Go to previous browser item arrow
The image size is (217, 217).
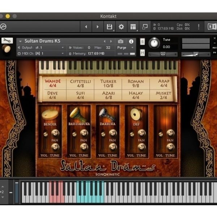[86, 26]
